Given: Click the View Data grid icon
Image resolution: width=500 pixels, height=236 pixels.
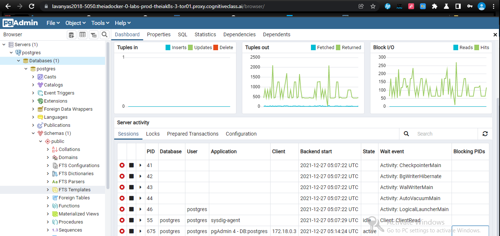Looking at the screenshot, I should 82,34.
